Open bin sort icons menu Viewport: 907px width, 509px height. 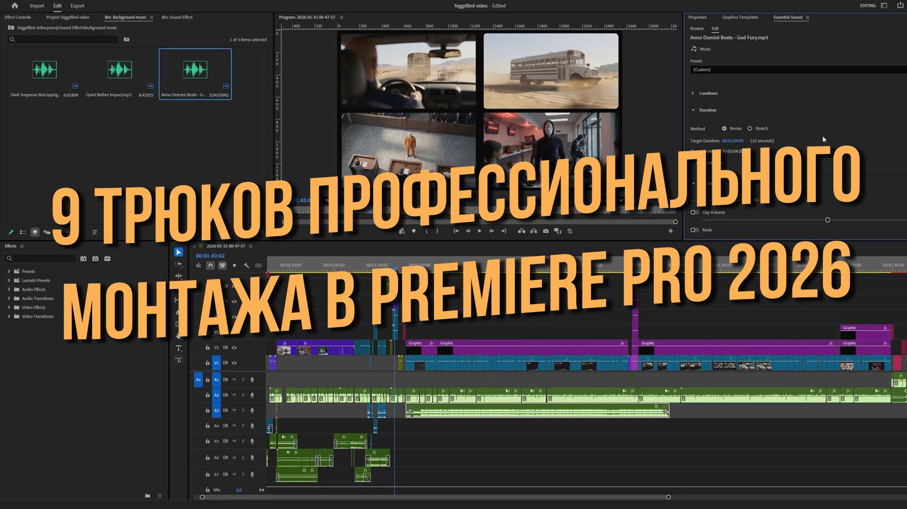(94, 232)
